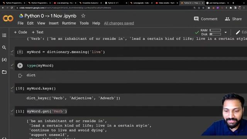
Task: Switch to the Video details YouTube tab
Action: click(x=167, y=3)
